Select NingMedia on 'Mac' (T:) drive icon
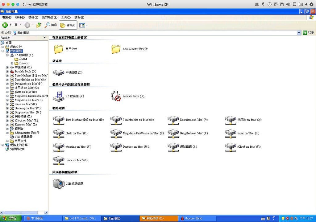316x222 pixels. click(x=173, y=134)
